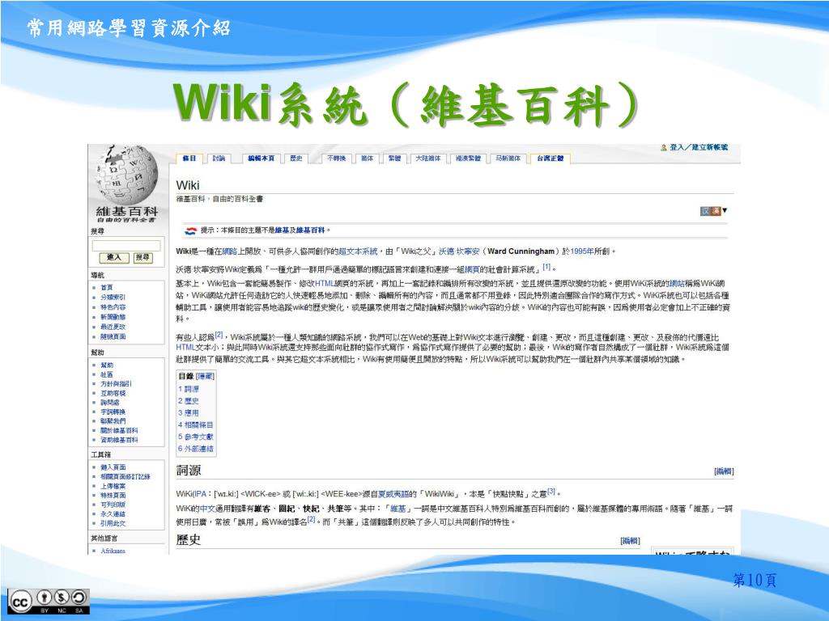Click the 互助客棧 sidebar link
829x621 pixels.
(x=113, y=394)
